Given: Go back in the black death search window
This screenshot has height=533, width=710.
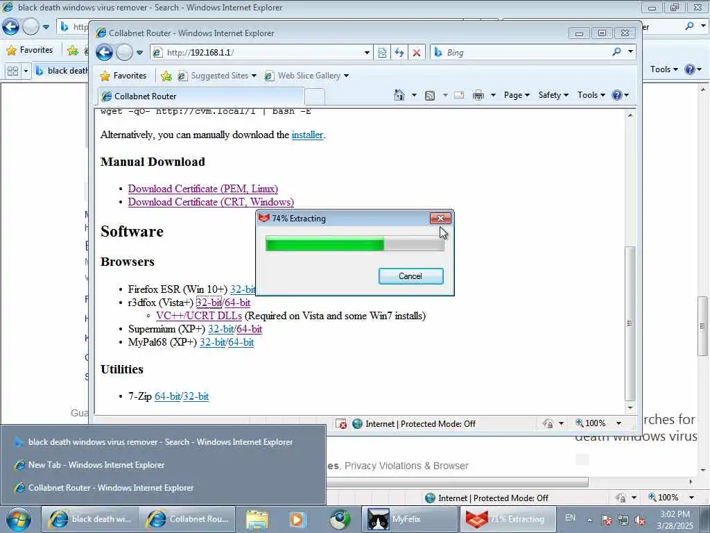Looking at the screenshot, I should click(10, 27).
